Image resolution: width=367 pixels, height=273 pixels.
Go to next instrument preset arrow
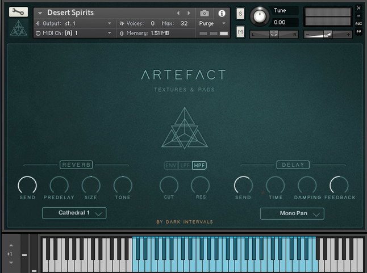(x=189, y=13)
